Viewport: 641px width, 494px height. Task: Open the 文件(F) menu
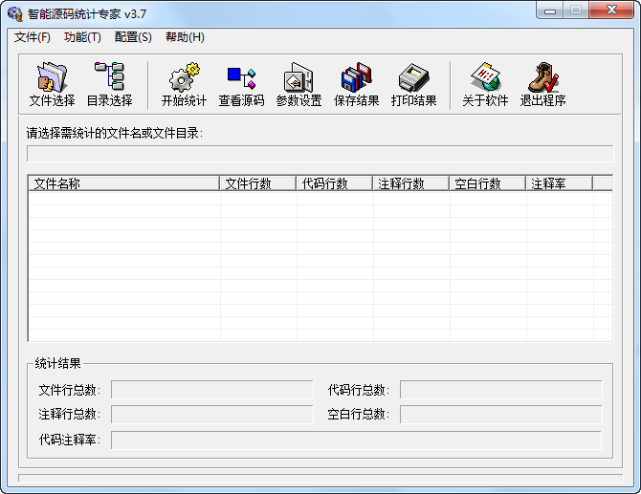click(x=33, y=37)
